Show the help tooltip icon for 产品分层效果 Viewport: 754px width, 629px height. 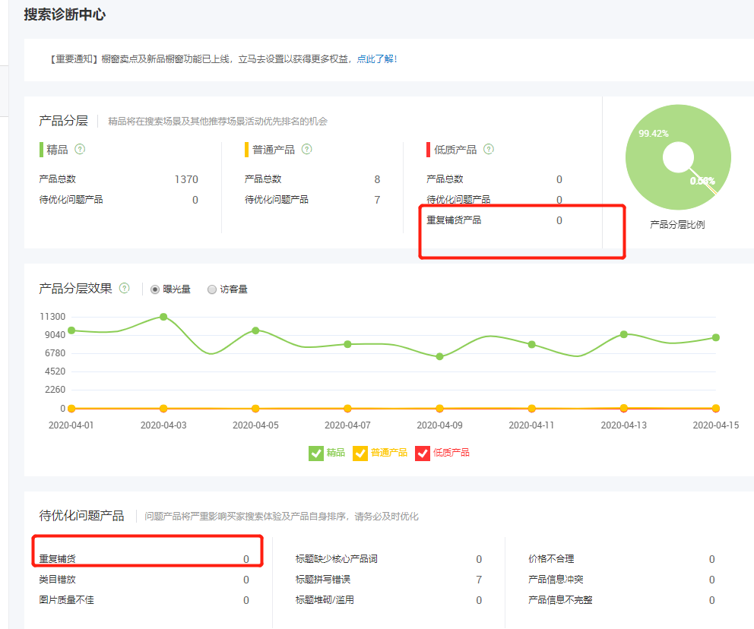click(125, 289)
